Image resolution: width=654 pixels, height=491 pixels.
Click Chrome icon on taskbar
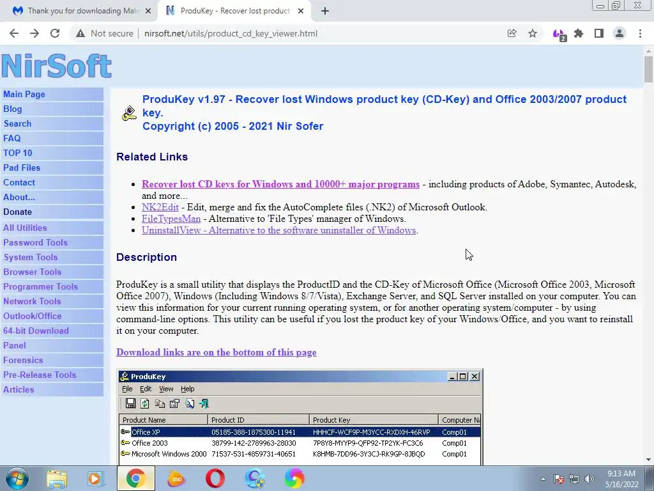tap(136, 478)
